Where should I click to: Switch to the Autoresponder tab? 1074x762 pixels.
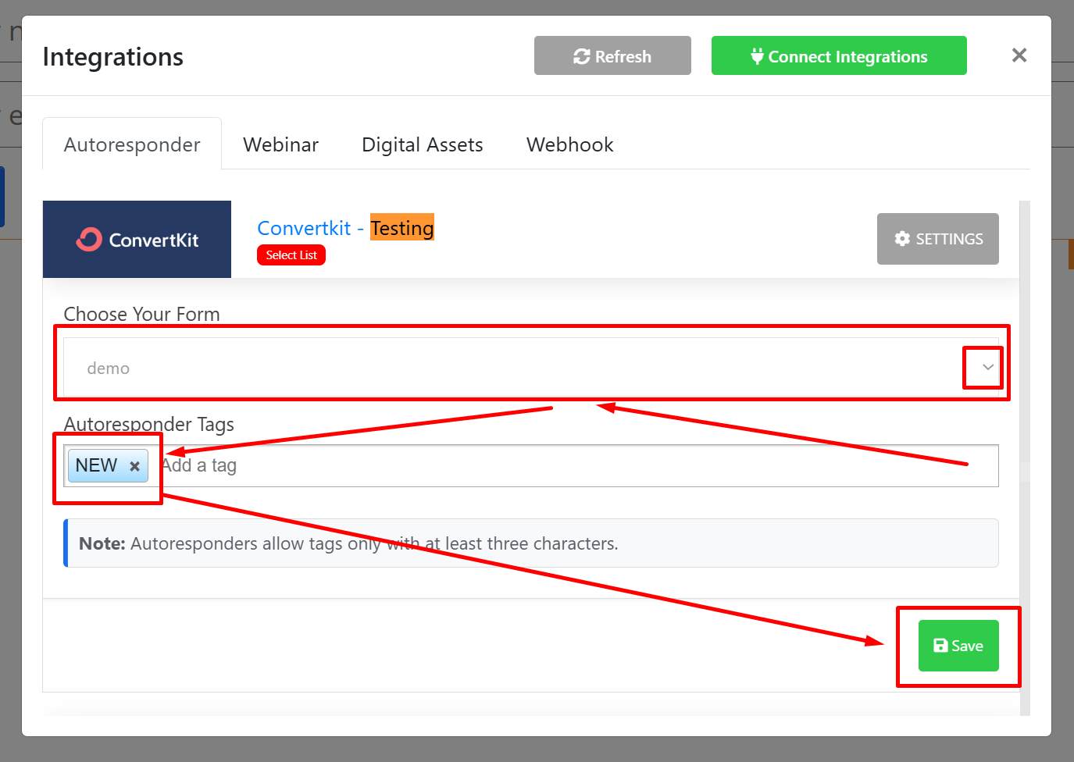tap(132, 144)
